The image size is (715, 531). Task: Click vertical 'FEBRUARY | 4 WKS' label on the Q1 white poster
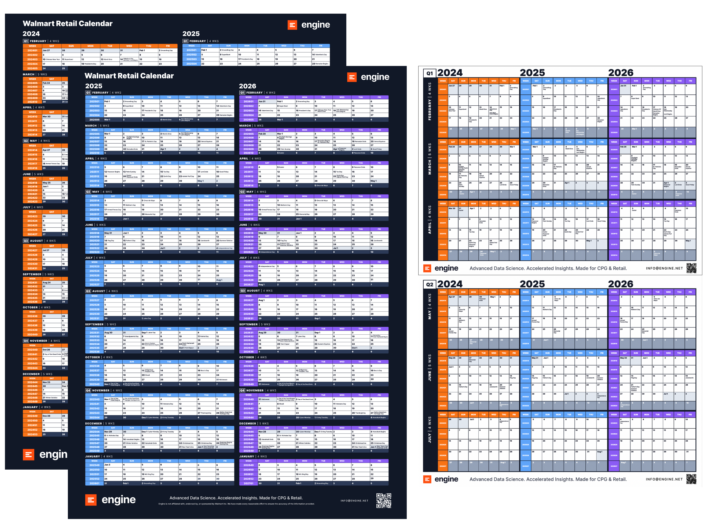(x=430, y=101)
